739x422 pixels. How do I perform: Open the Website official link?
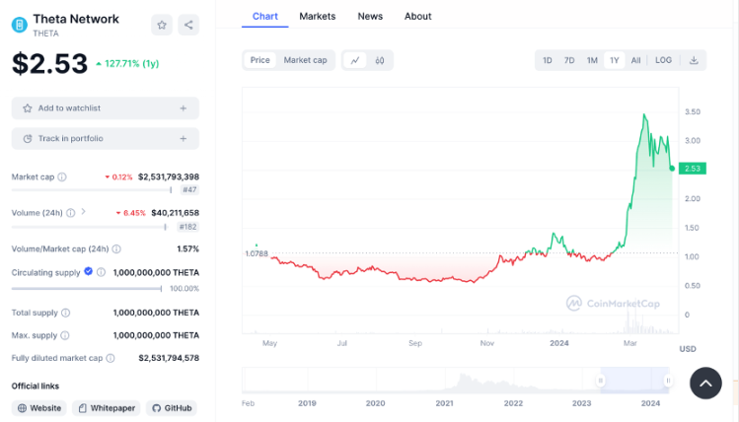39,408
